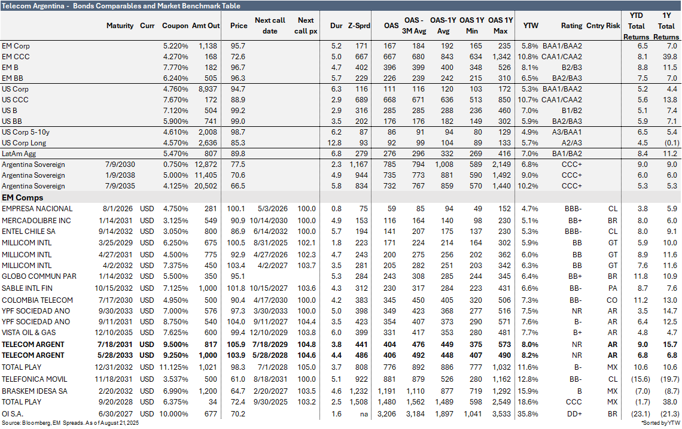
Task: Select the 'EM Comps' section heading
Action: [22, 198]
